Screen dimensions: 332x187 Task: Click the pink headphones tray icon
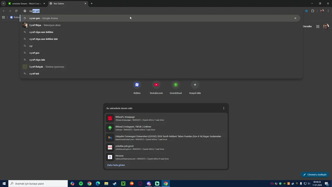(272, 184)
